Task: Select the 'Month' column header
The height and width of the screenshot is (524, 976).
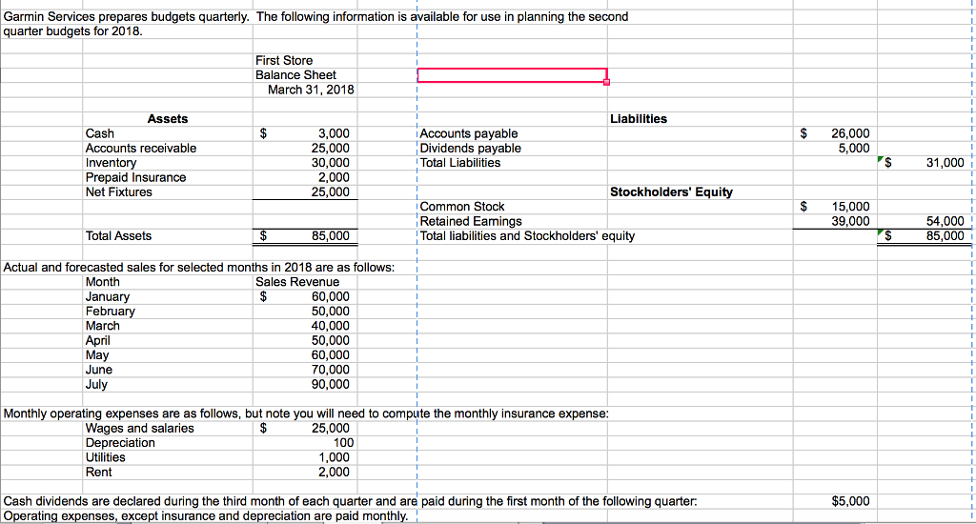Action: tap(102, 282)
